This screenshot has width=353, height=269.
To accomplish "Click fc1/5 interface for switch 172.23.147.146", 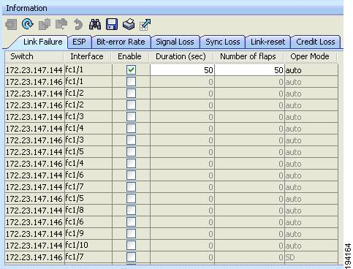I will click(88, 199).
